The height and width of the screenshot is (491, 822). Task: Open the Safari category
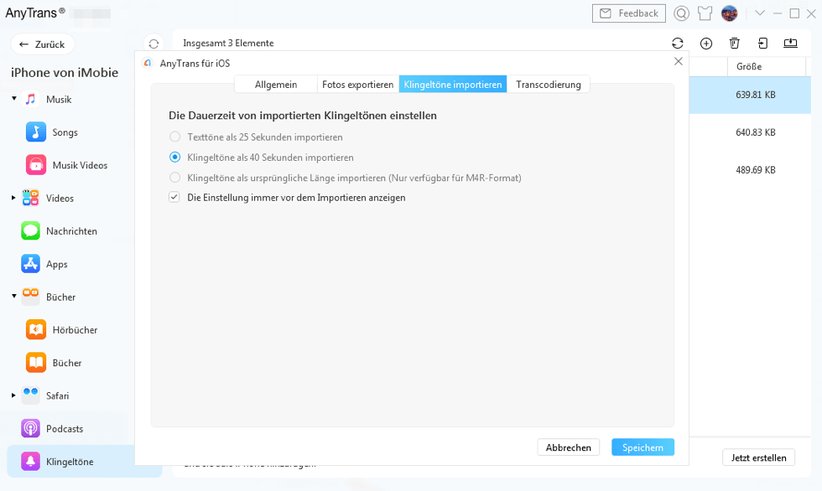[x=44, y=395]
